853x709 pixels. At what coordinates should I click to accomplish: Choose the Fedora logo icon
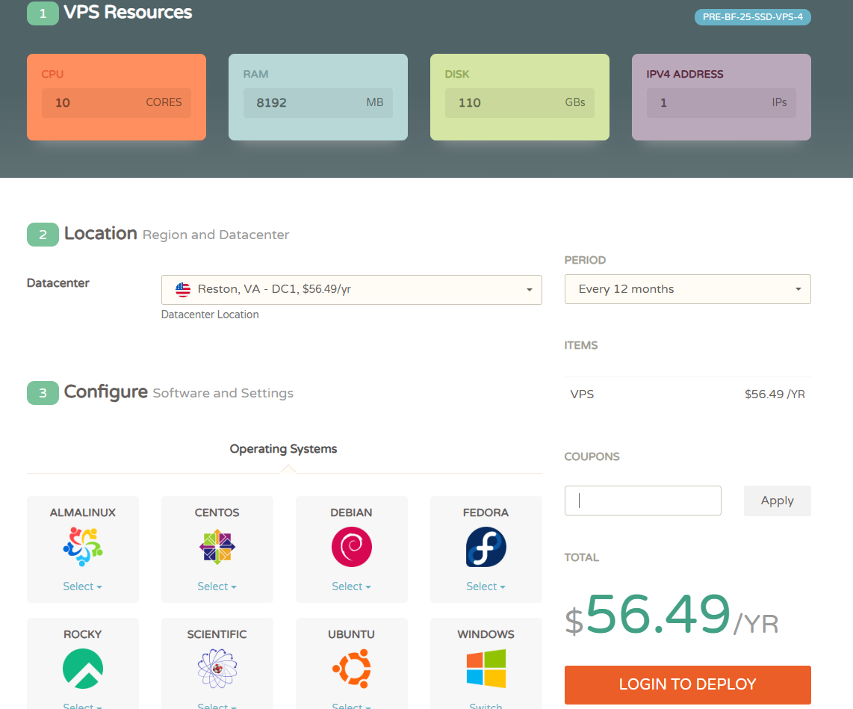(486, 547)
